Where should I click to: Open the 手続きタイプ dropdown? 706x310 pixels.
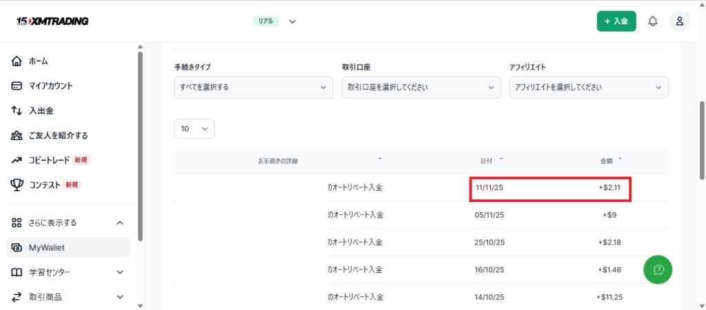pyautogui.click(x=253, y=87)
